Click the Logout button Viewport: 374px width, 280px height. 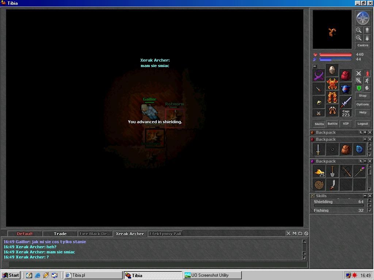(x=363, y=124)
